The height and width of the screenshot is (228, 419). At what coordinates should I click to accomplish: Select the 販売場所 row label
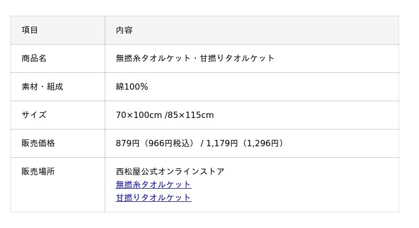tap(38, 171)
